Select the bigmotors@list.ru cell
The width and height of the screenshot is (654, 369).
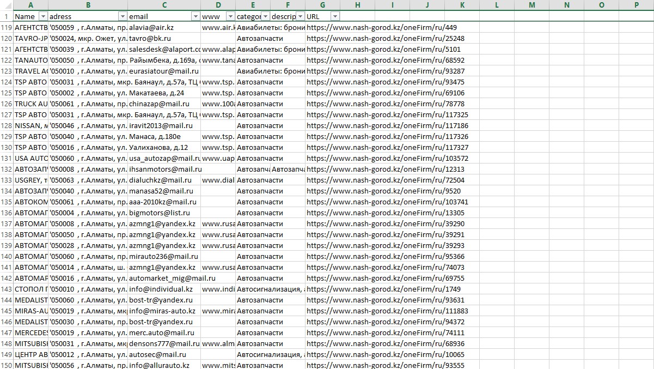click(164, 213)
